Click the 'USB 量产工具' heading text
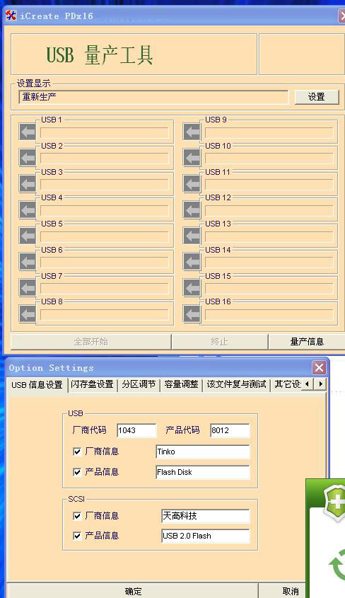Viewport: 345px width, 598px height. [100, 55]
